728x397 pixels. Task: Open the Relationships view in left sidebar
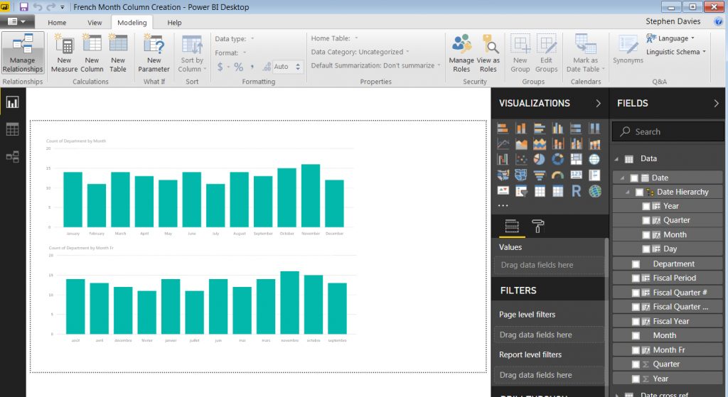click(x=12, y=157)
